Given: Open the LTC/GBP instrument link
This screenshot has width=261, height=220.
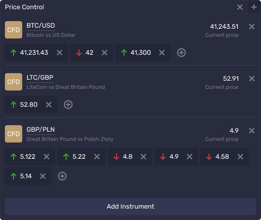Looking at the screenshot, I should point(40,77).
